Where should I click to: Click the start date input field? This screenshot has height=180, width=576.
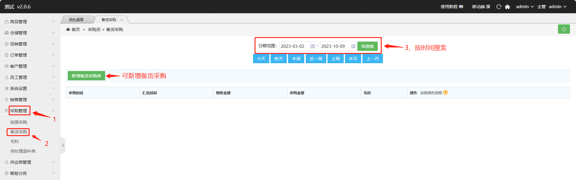pos(294,46)
